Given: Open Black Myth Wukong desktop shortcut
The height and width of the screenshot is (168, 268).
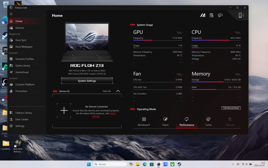Looking at the screenshot, I should tap(18, 146).
